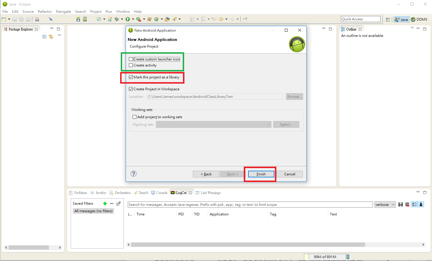Image resolution: width=432 pixels, height=261 pixels.
Task: Open the verbose log level dropdown
Action: 385,205
